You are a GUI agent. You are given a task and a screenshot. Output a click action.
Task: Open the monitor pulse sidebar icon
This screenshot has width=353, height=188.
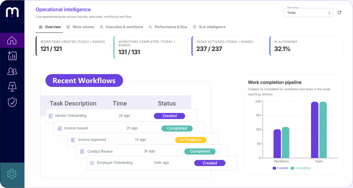[12, 87]
